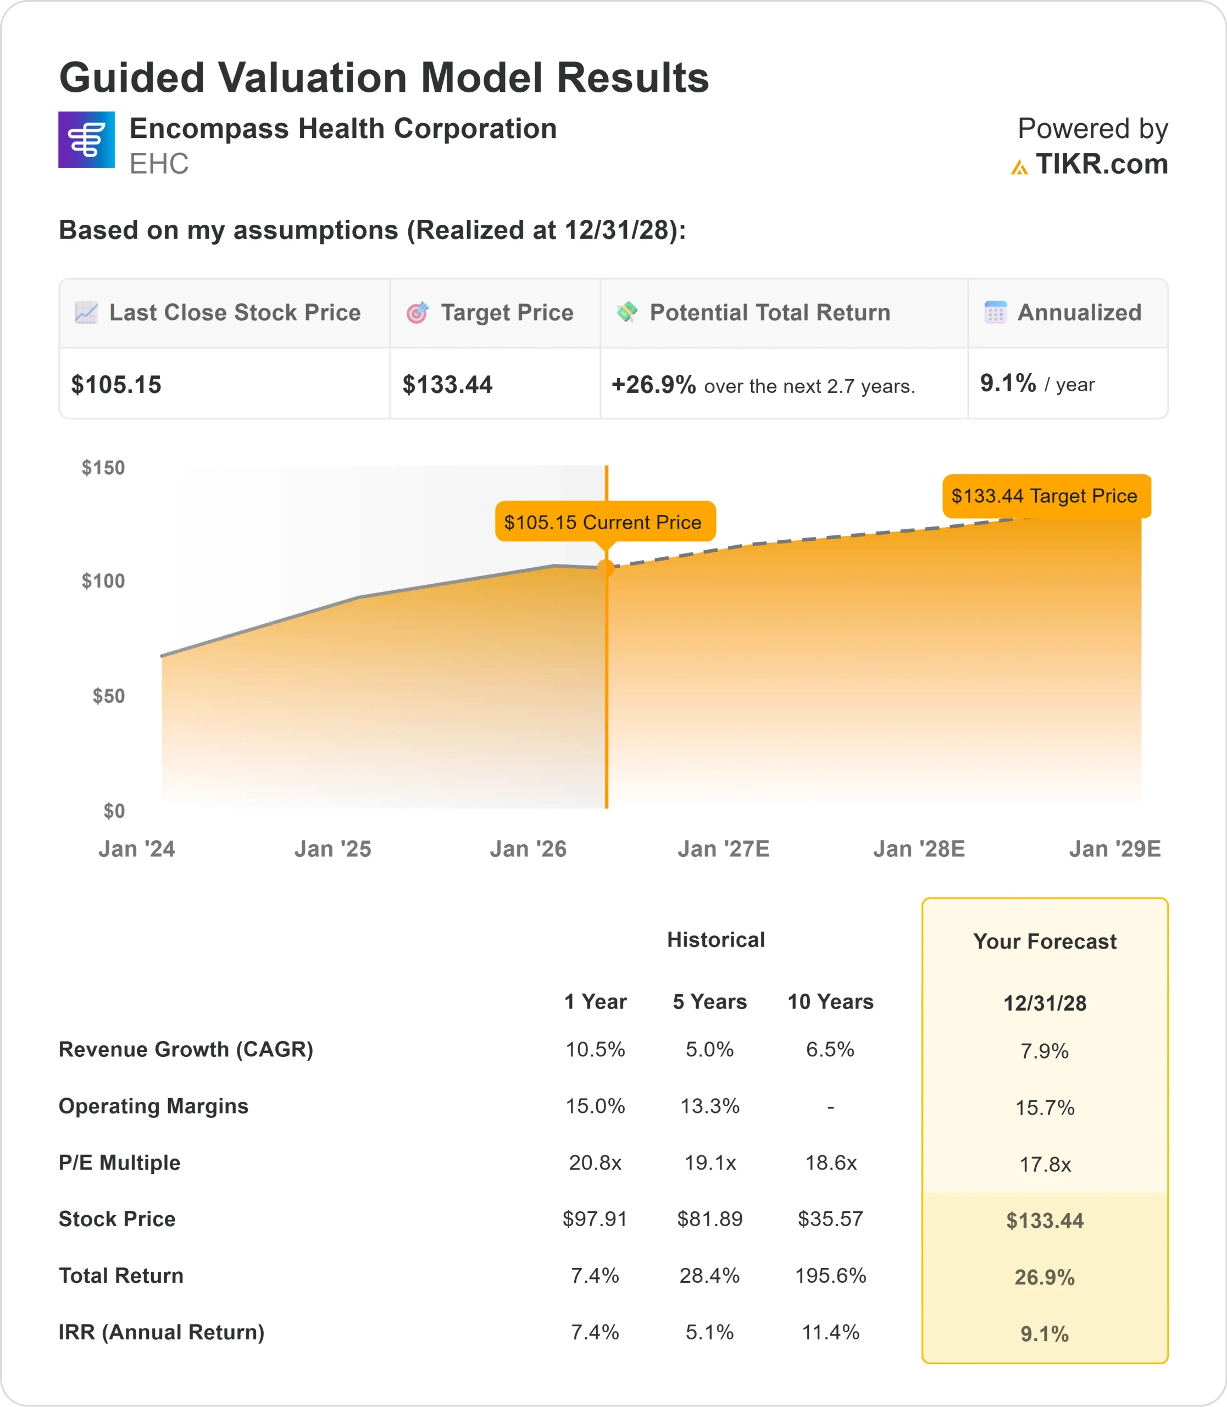Click the Your Forecast panel heading
This screenshot has width=1227, height=1407.
(1044, 941)
